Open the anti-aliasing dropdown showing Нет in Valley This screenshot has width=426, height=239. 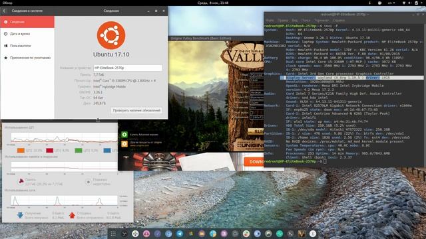(x=257, y=108)
